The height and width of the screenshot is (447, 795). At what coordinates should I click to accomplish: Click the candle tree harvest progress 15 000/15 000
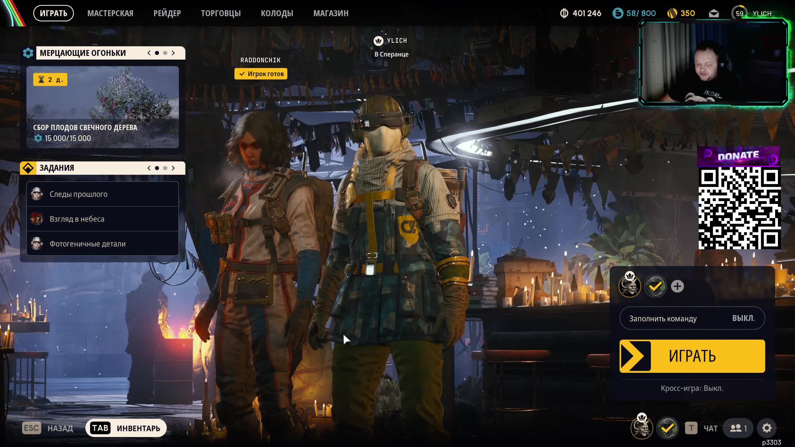tap(67, 138)
